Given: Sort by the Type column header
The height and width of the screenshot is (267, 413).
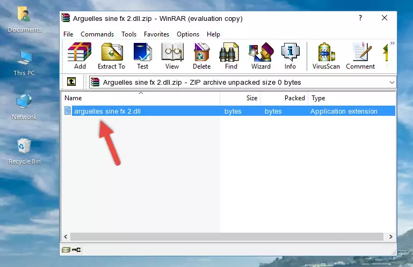Looking at the screenshot, I should pos(351,98).
